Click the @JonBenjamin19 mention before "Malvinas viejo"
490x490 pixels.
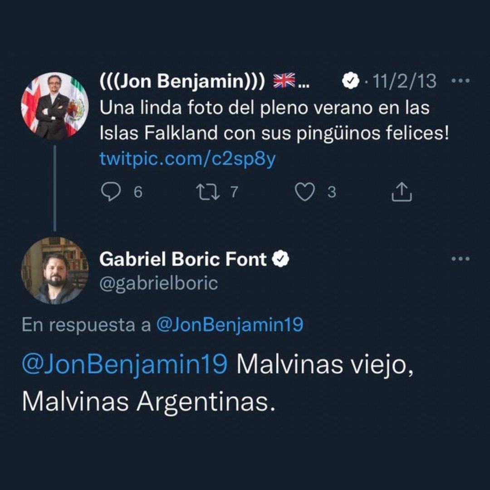click(124, 365)
